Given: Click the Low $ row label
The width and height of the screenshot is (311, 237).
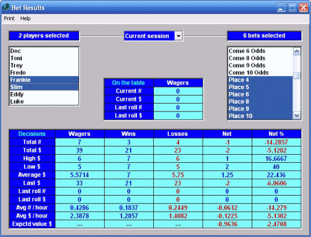Looking at the screenshot, I should click(32, 167).
